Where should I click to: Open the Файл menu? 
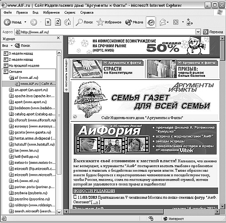[x=8, y=13]
